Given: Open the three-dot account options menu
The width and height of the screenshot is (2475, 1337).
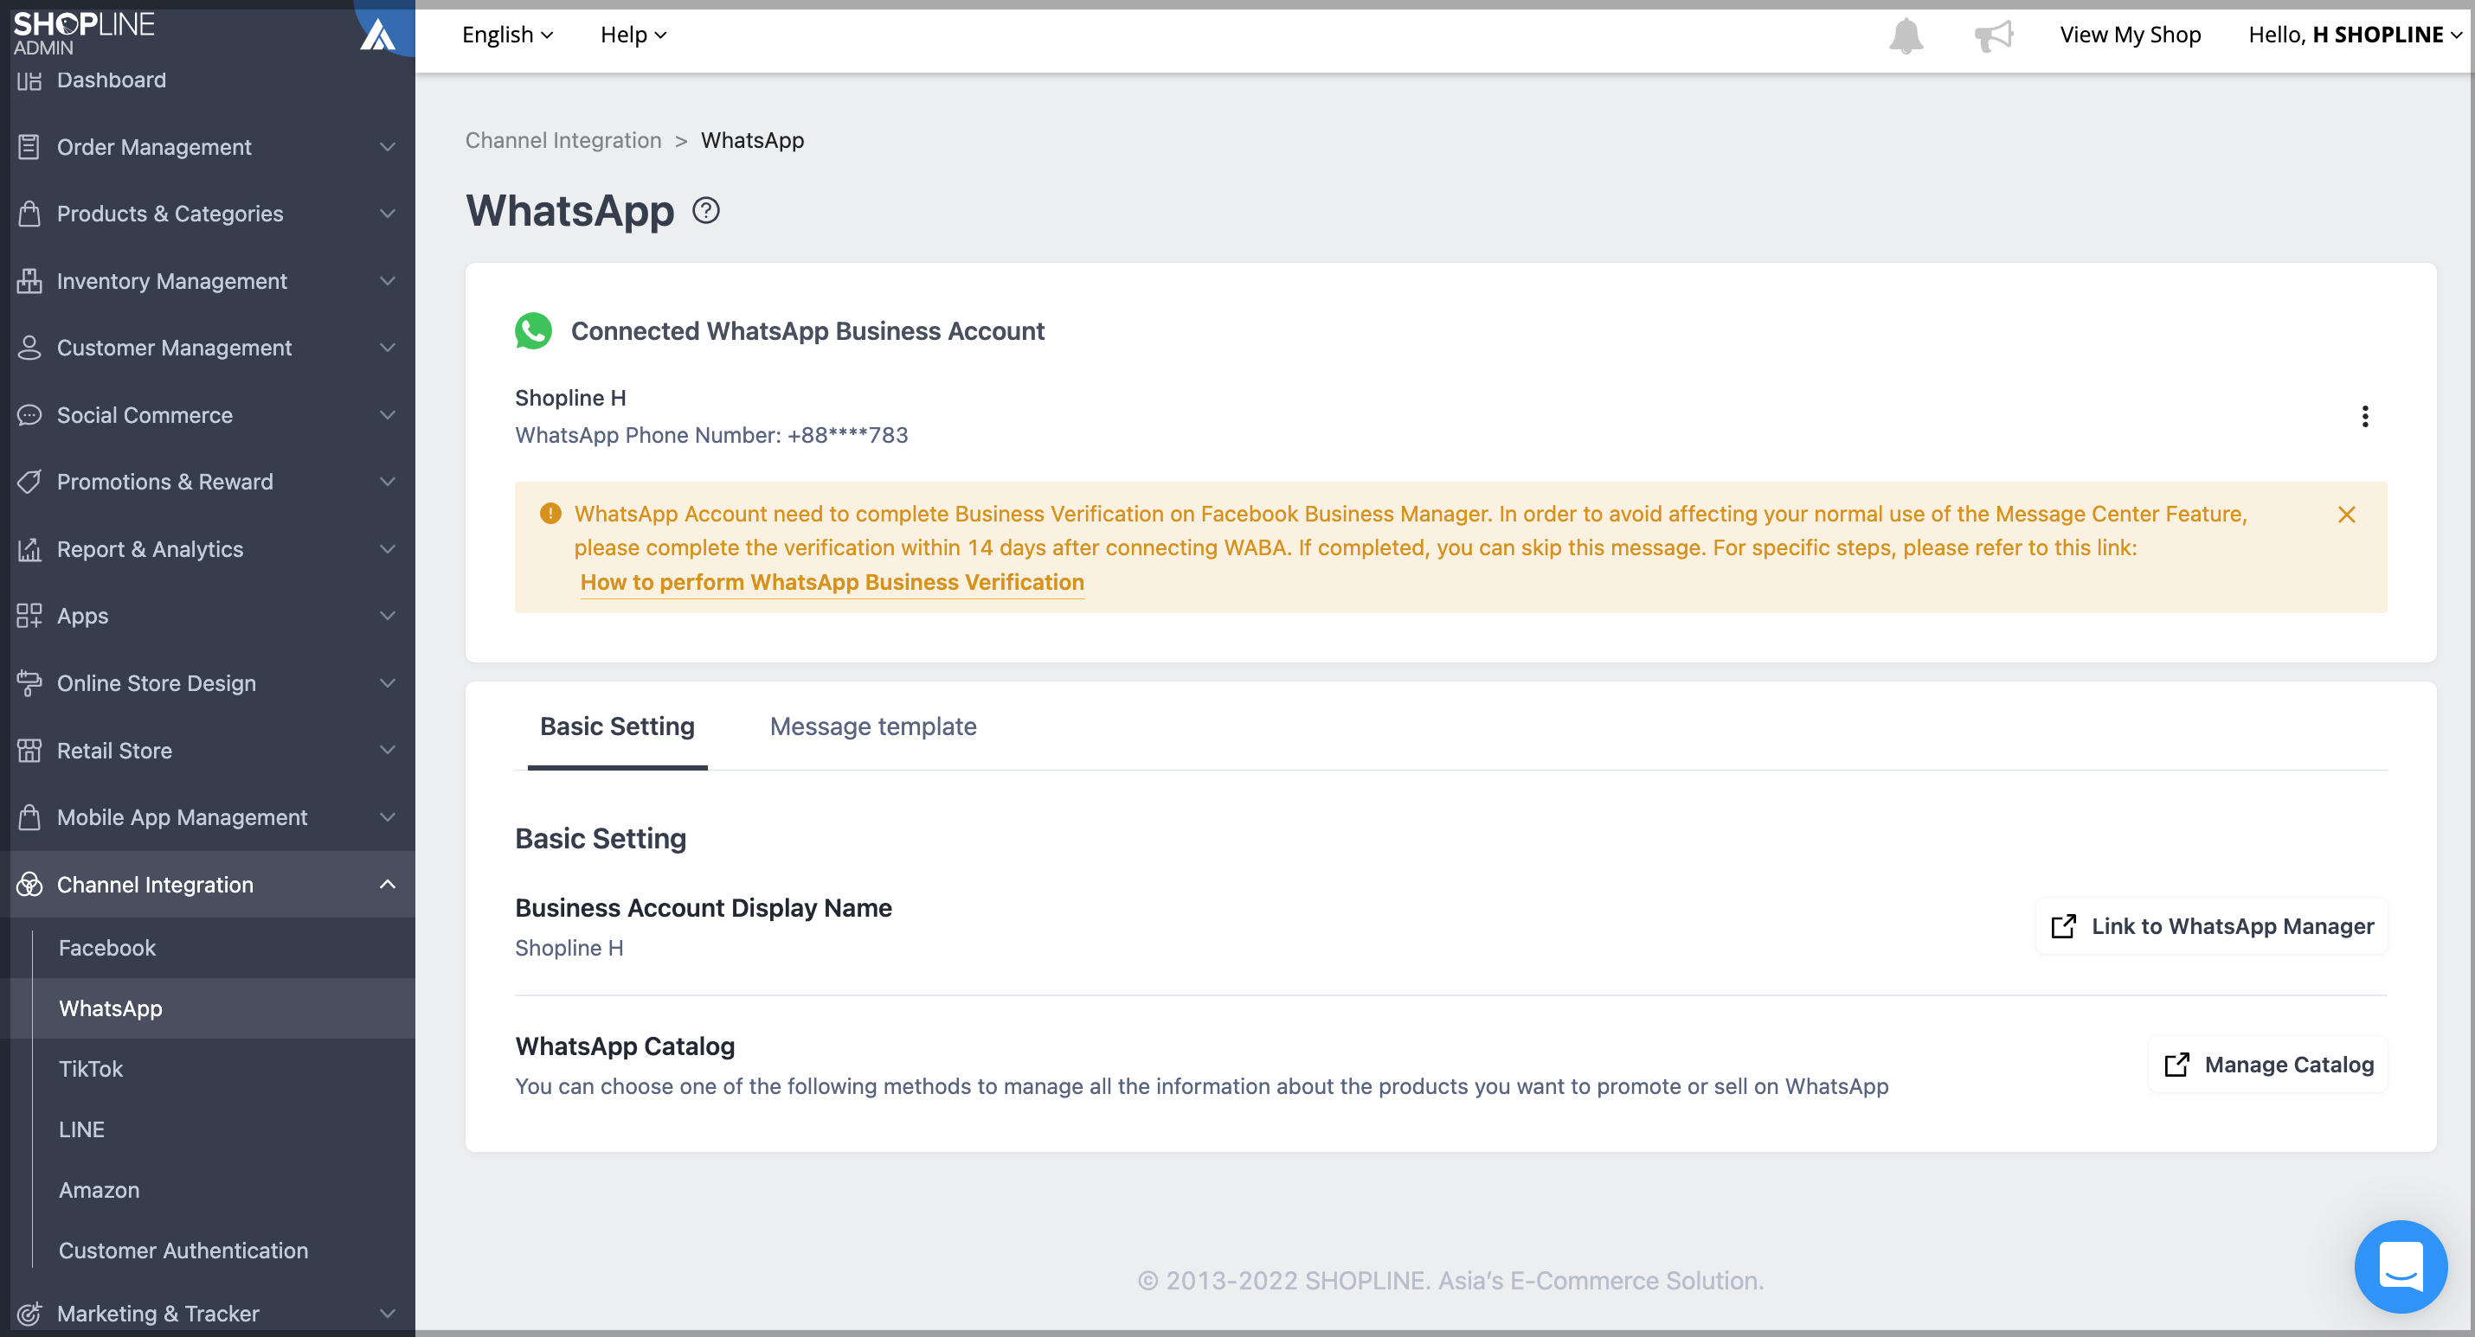Looking at the screenshot, I should (x=2364, y=416).
